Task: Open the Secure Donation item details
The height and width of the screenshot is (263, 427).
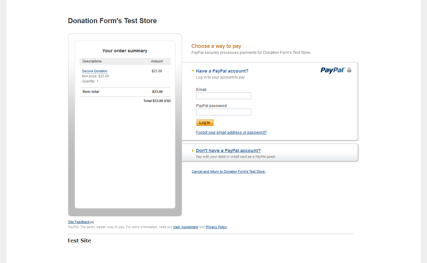Action: click(94, 71)
